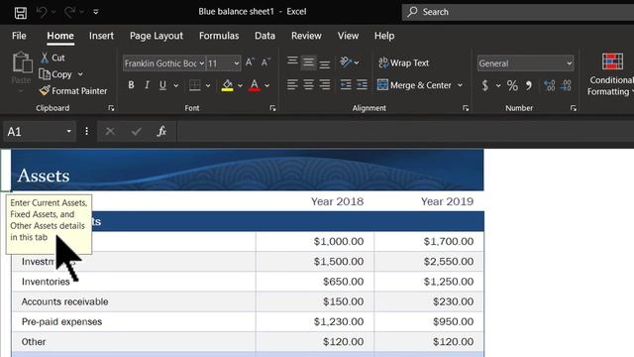Cut selection with scissors icon

tap(53, 58)
